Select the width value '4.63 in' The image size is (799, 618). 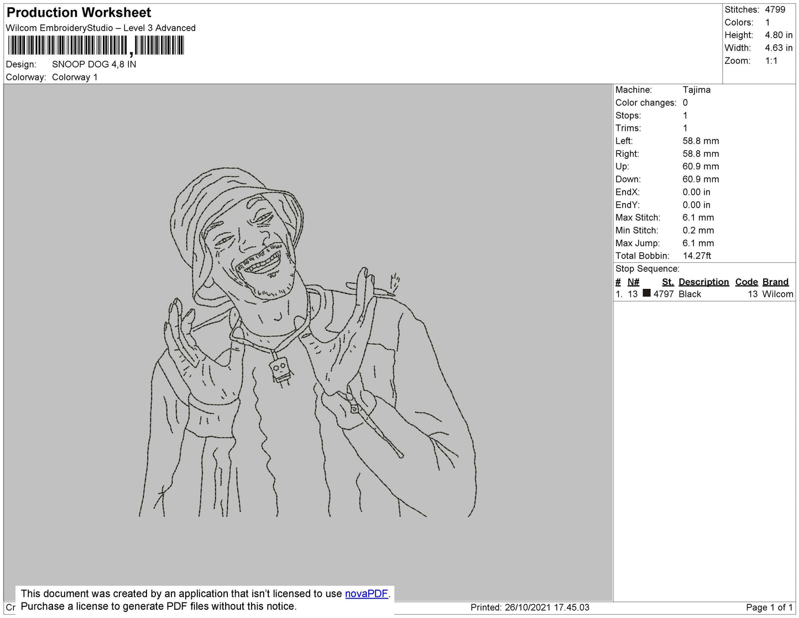779,48
